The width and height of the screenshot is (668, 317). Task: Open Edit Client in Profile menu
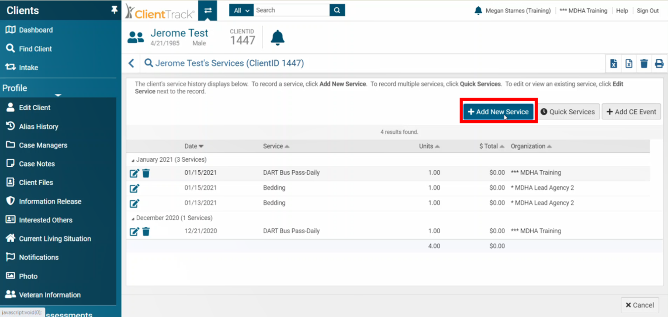(x=35, y=108)
